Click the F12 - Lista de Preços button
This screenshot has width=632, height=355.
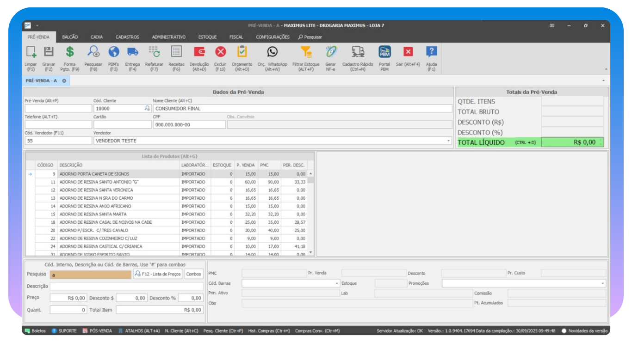[158, 274]
